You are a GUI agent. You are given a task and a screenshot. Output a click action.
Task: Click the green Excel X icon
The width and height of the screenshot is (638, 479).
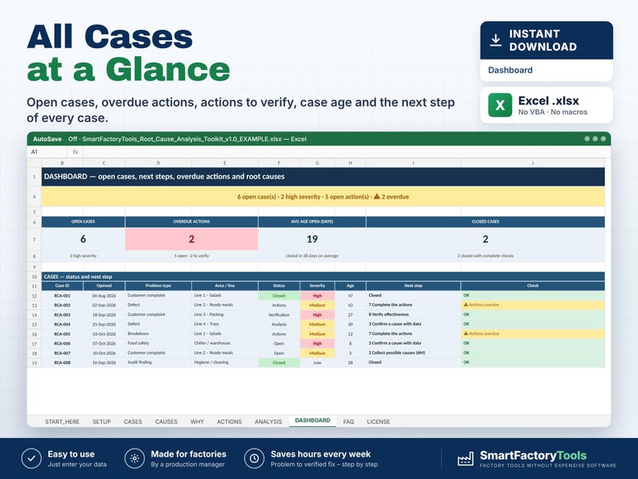point(500,105)
